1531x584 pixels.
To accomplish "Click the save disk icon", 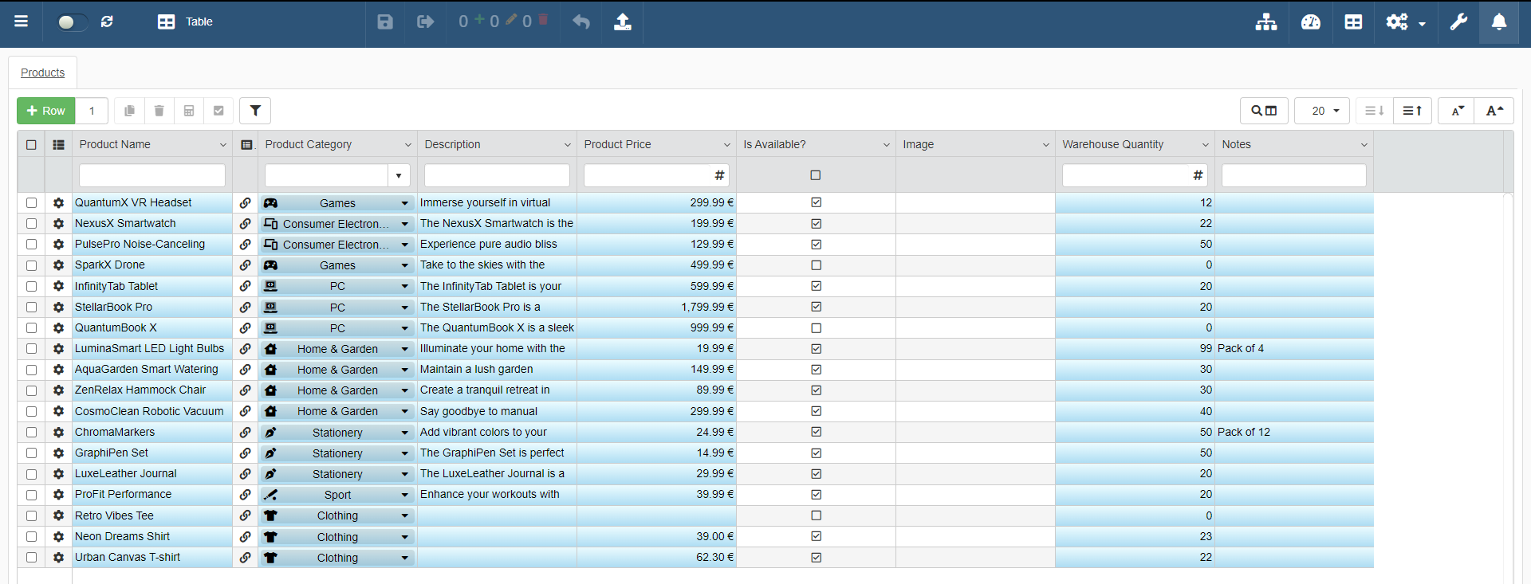I will 385,22.
